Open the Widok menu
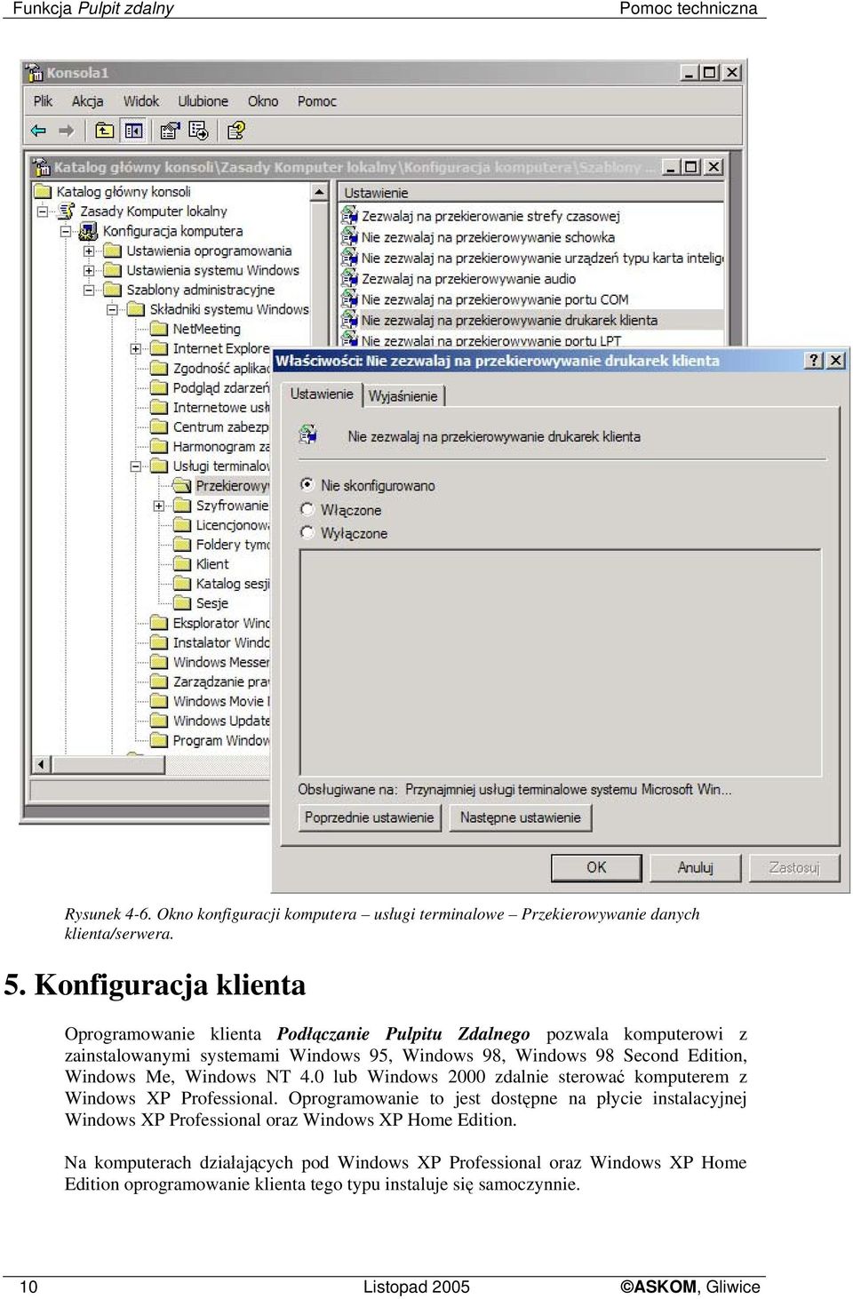Screen dimensions: 853x1299 (141, 101)
